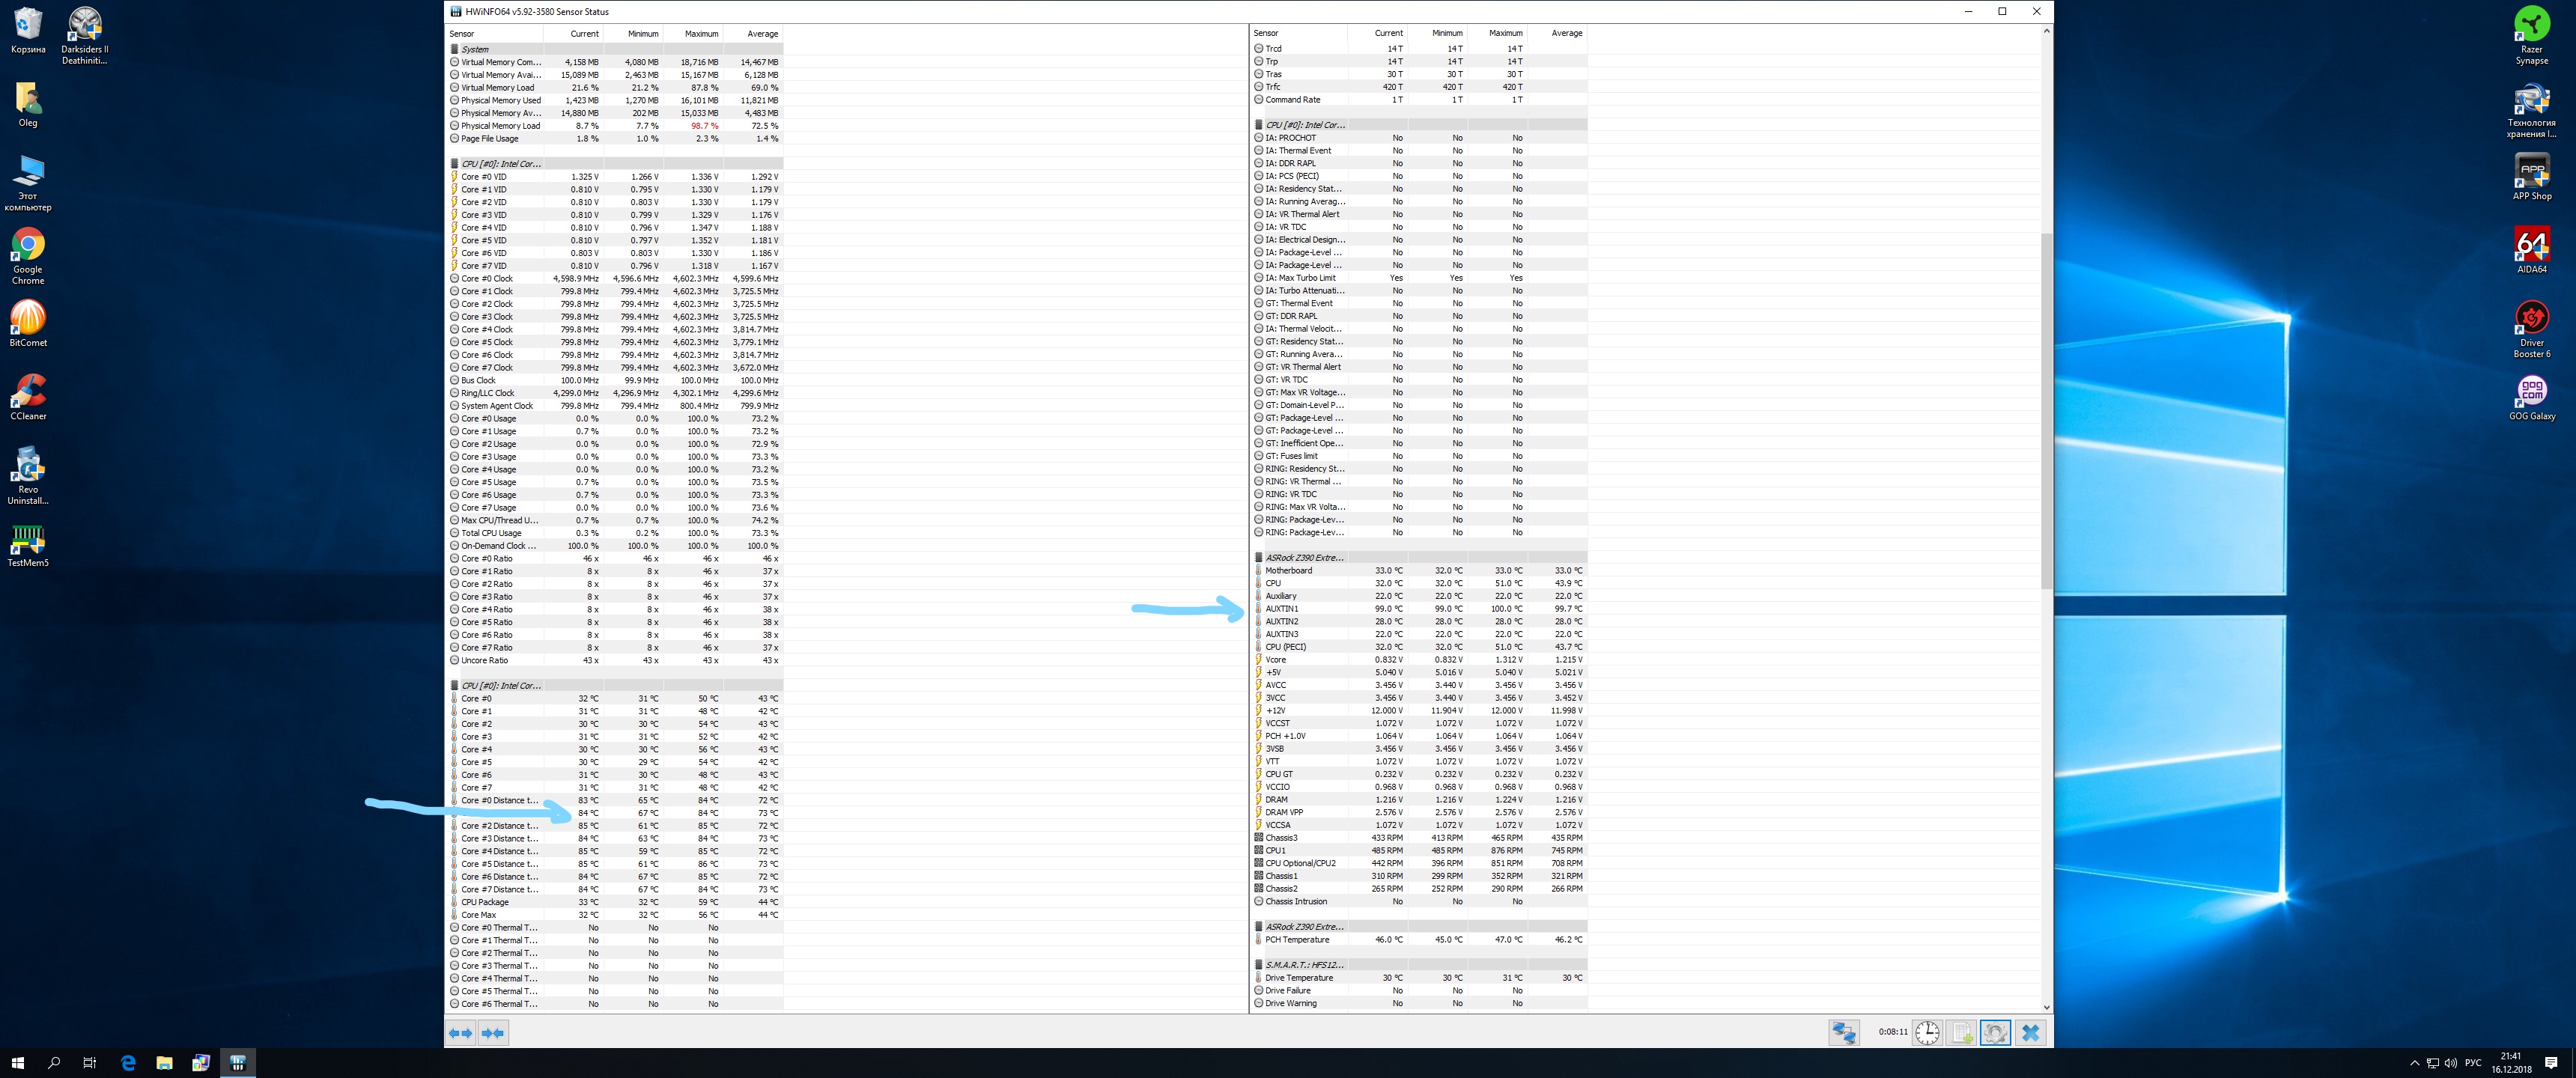Click the shrink columns arrows button

click(493, 1033)
